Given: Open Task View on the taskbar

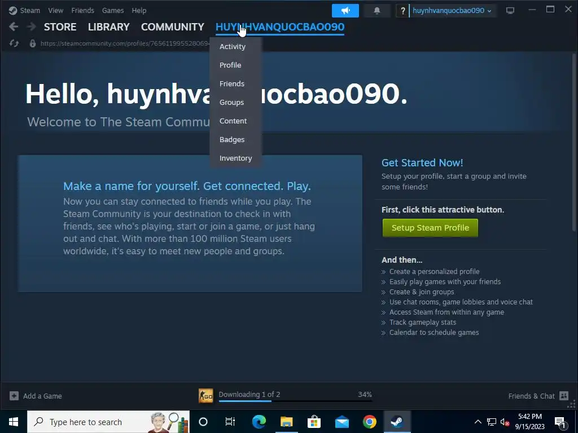Looking at the screenshot, I should click(x=230, y=422).
